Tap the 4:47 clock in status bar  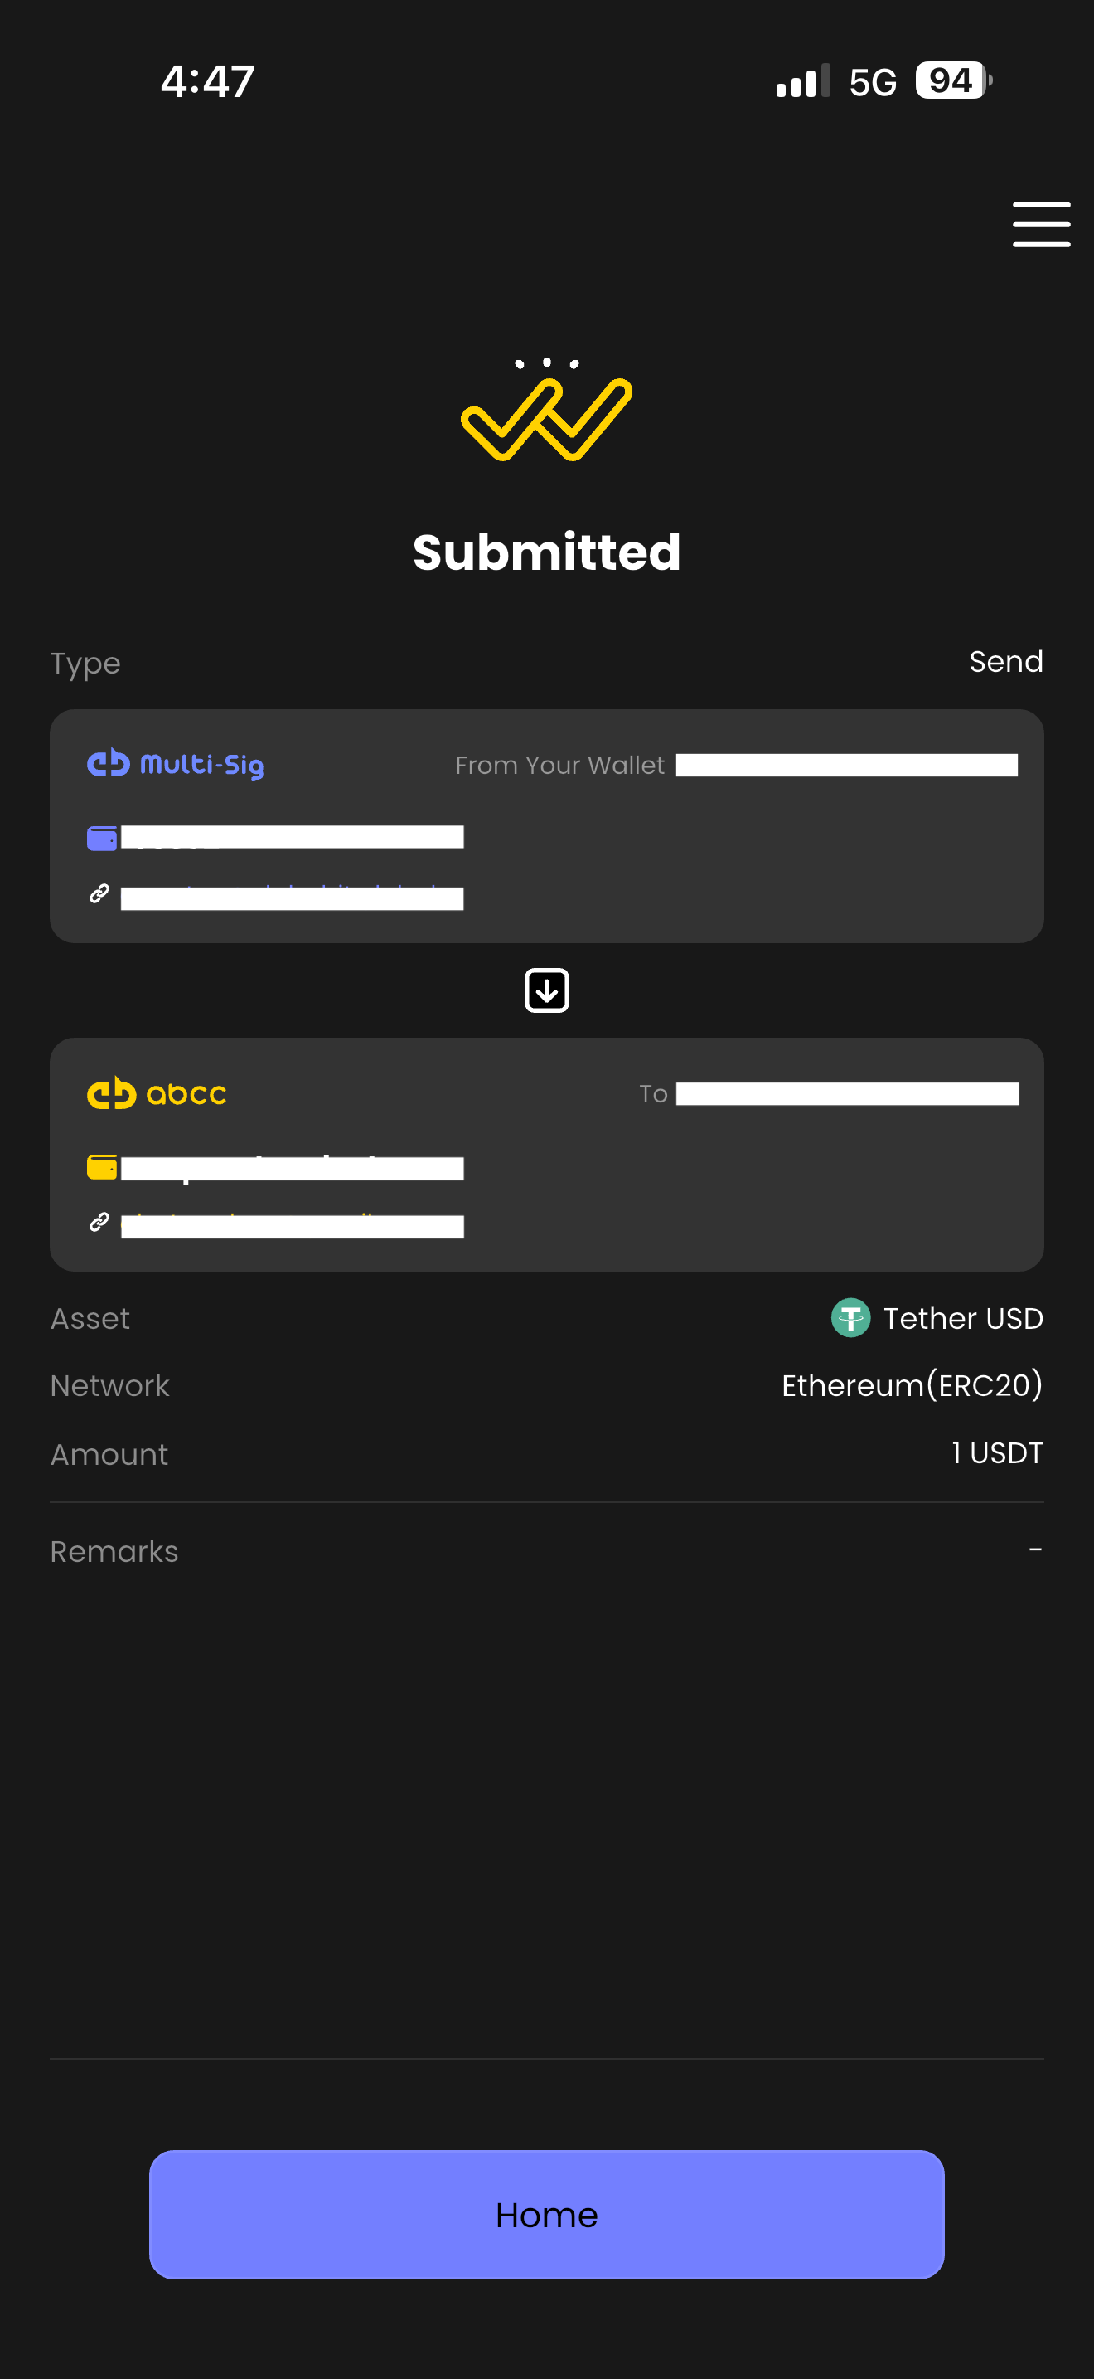tap(206, 81)
